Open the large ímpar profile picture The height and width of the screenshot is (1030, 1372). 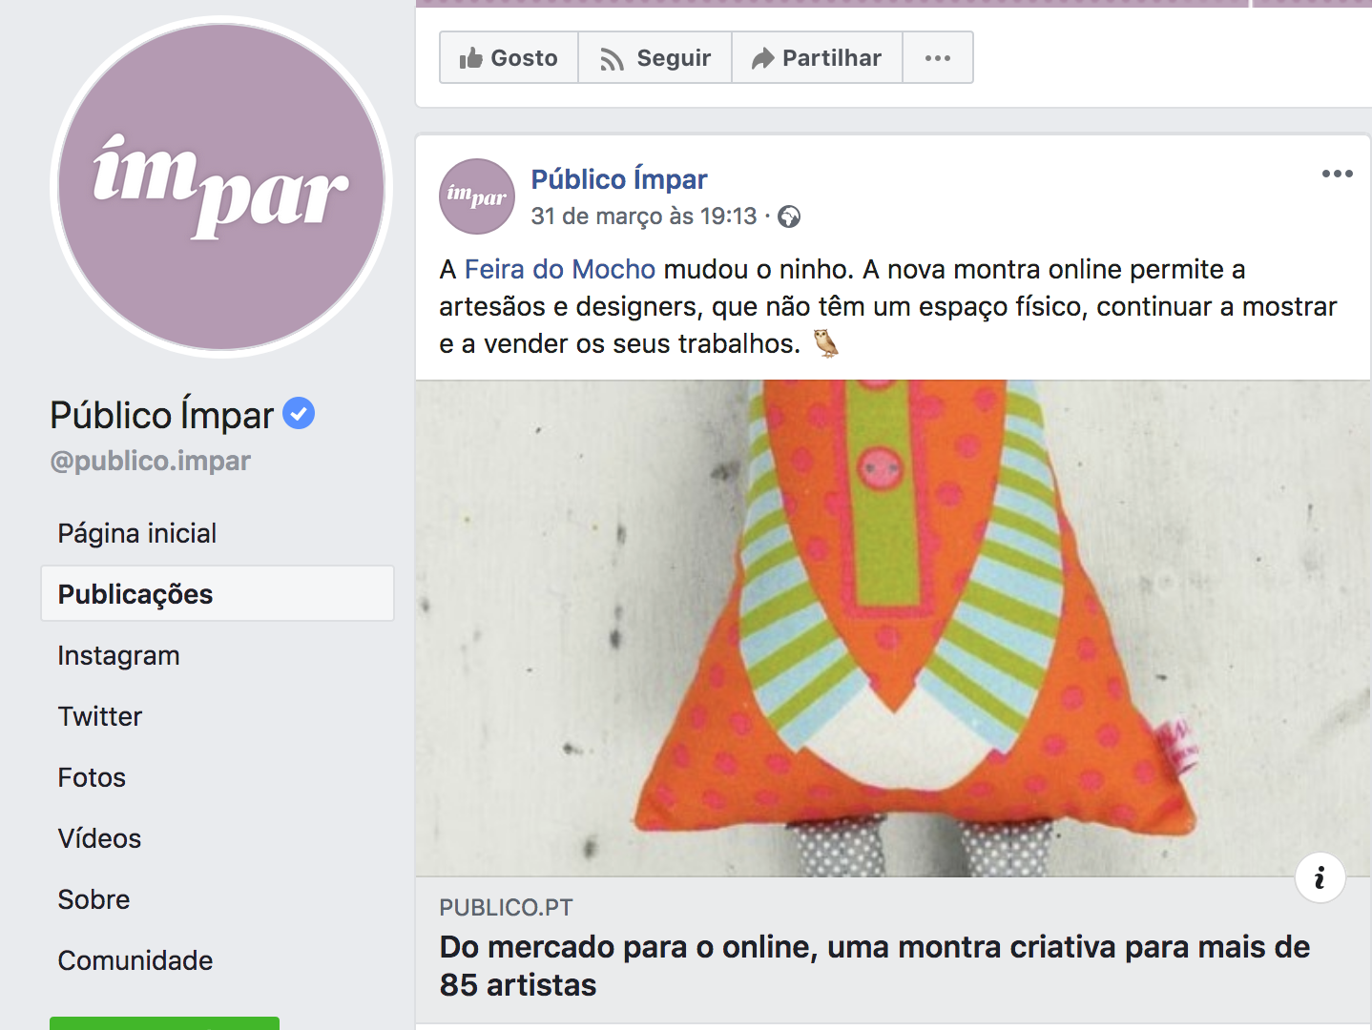(x=221, y=187)
